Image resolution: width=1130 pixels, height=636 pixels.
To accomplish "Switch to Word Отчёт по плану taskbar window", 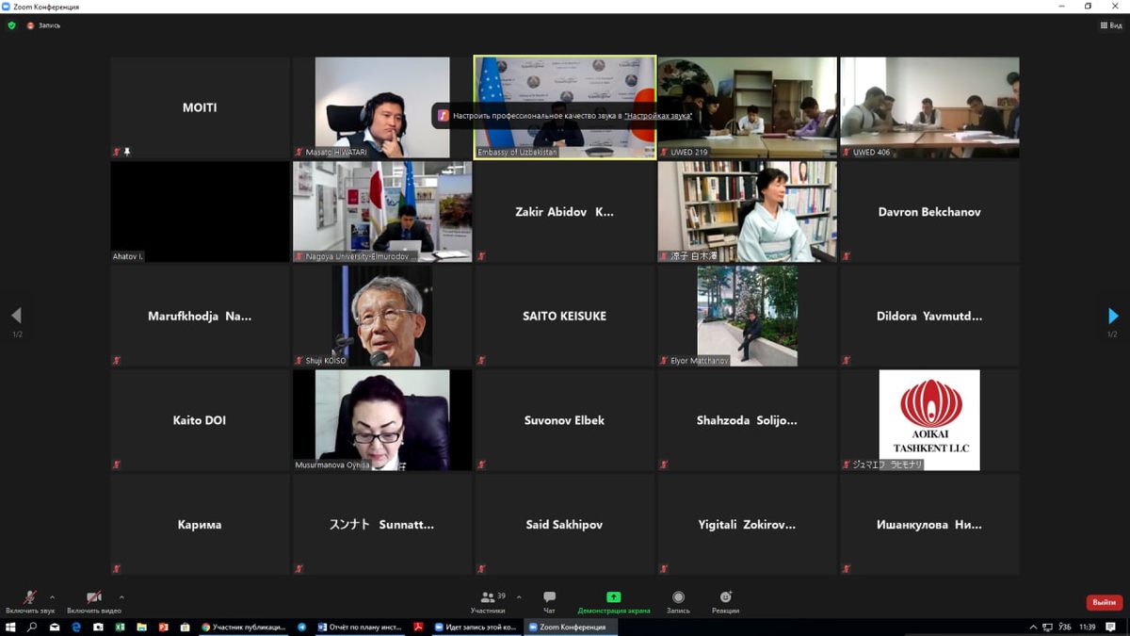I will click(x=361, y=627).
